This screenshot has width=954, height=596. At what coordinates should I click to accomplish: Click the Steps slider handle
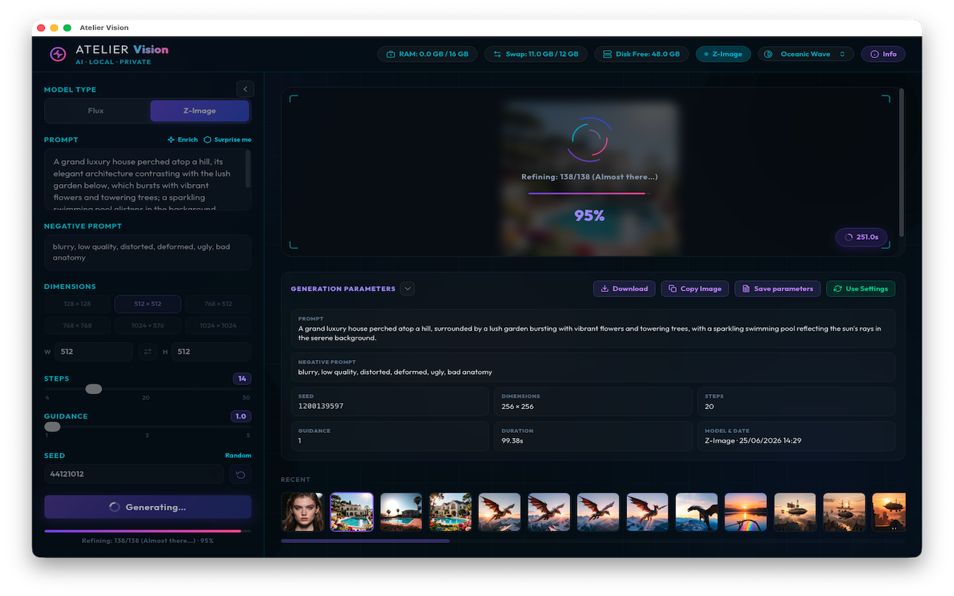click(94, 389)
